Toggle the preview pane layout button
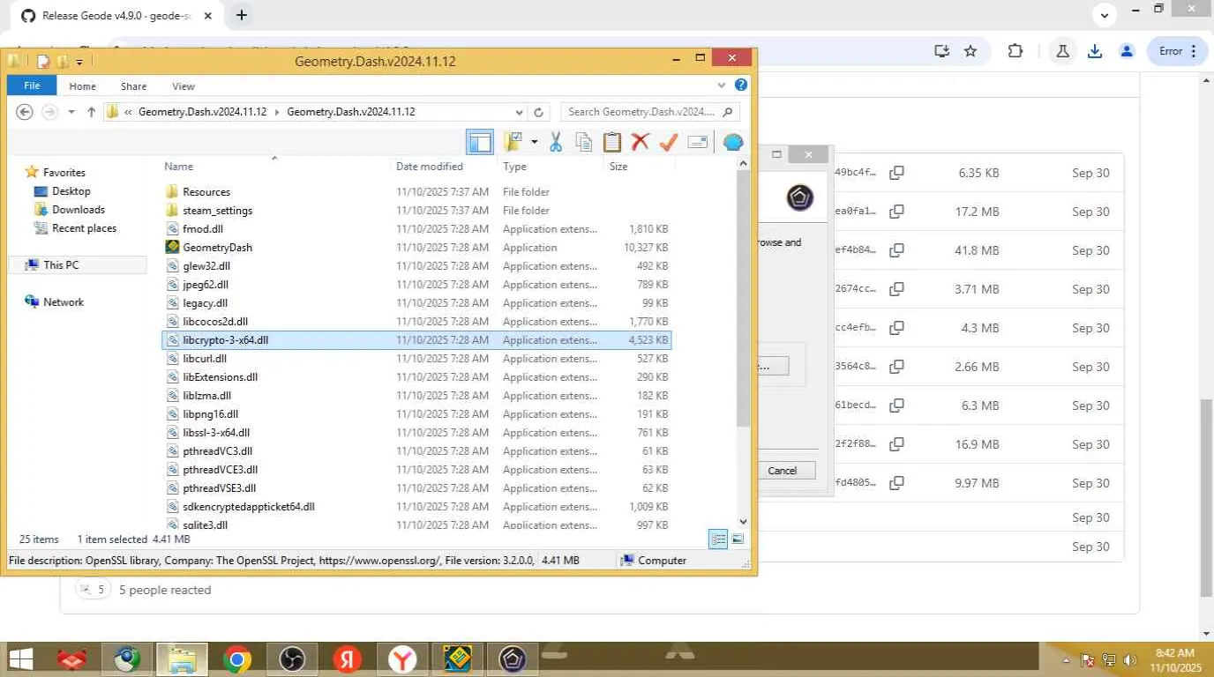1214x677 pixels. coord(479,141)
